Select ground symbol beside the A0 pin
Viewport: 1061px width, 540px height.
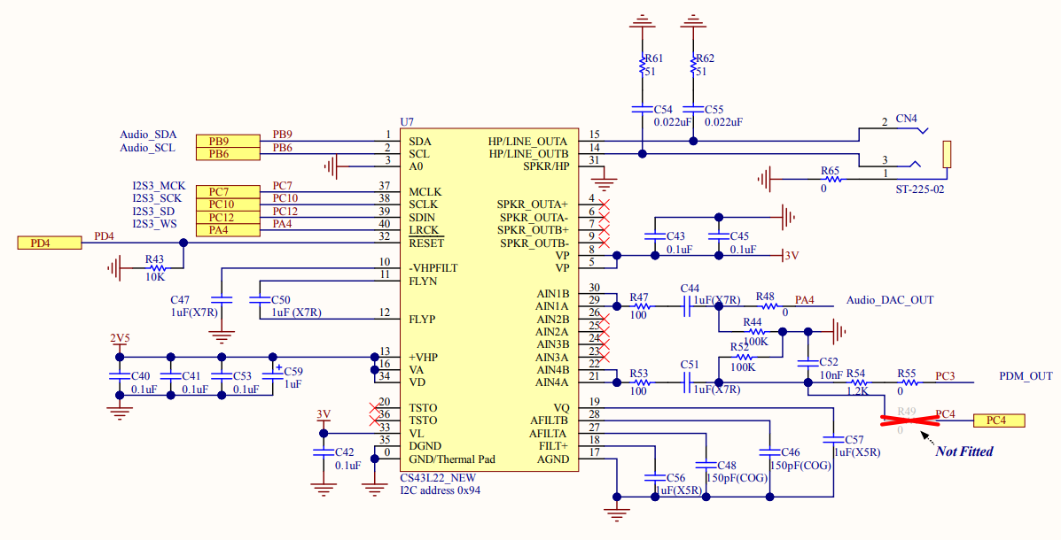tap(332, 166)
